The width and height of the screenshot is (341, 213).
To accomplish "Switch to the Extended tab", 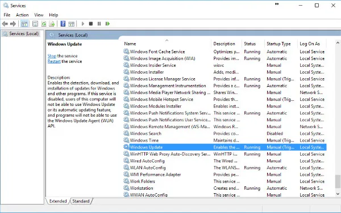I will tap(58, 201).
